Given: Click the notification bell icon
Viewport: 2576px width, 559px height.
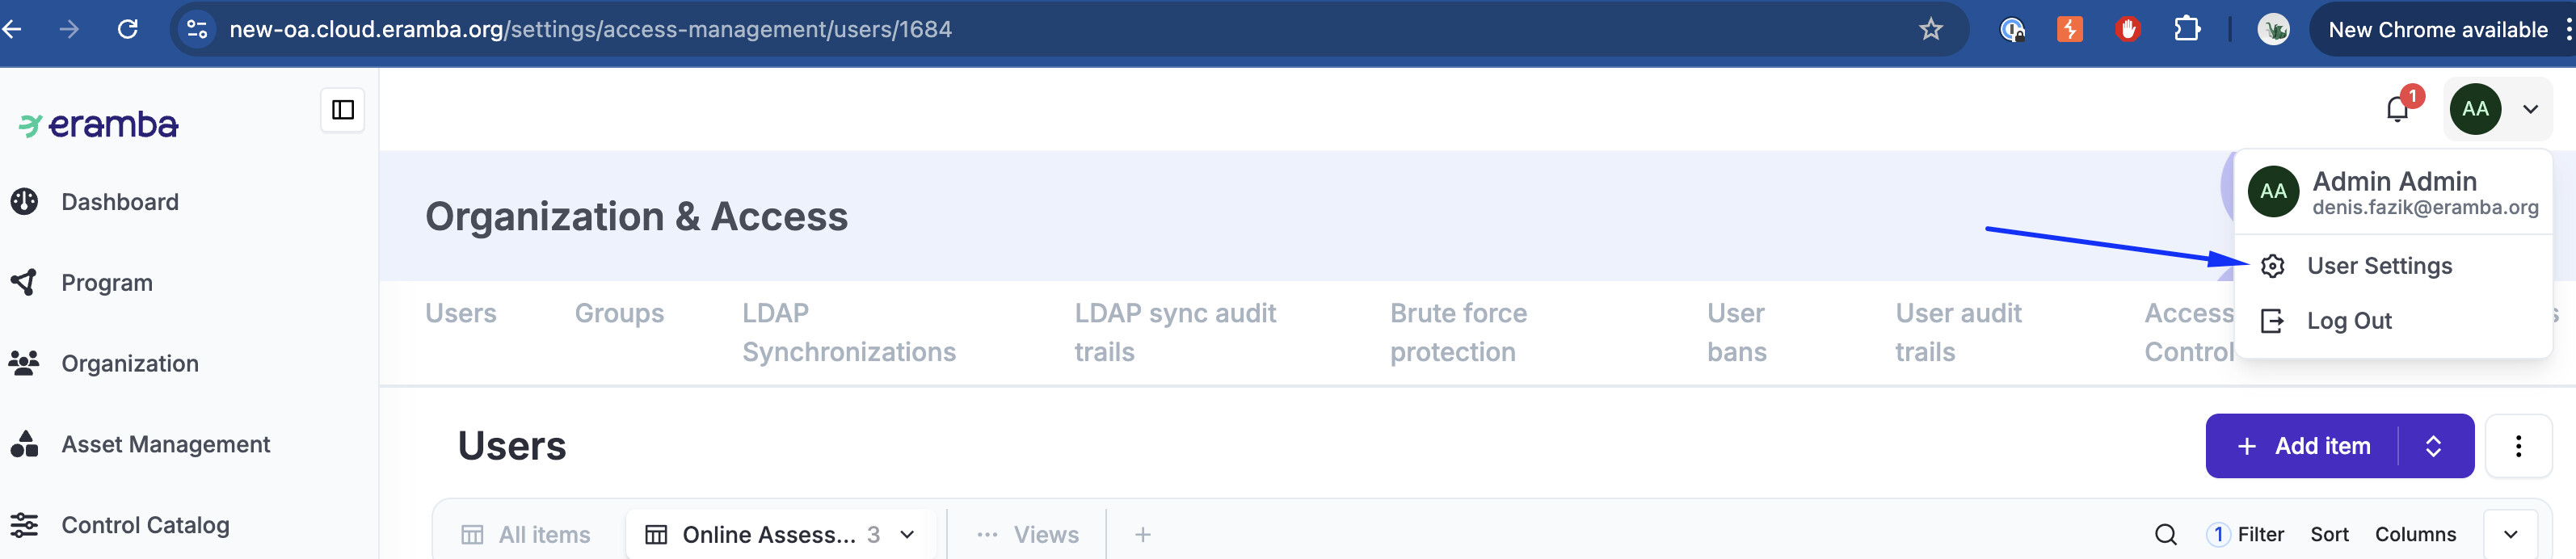Looking at the screenshot, I should tap(2397, 109).
